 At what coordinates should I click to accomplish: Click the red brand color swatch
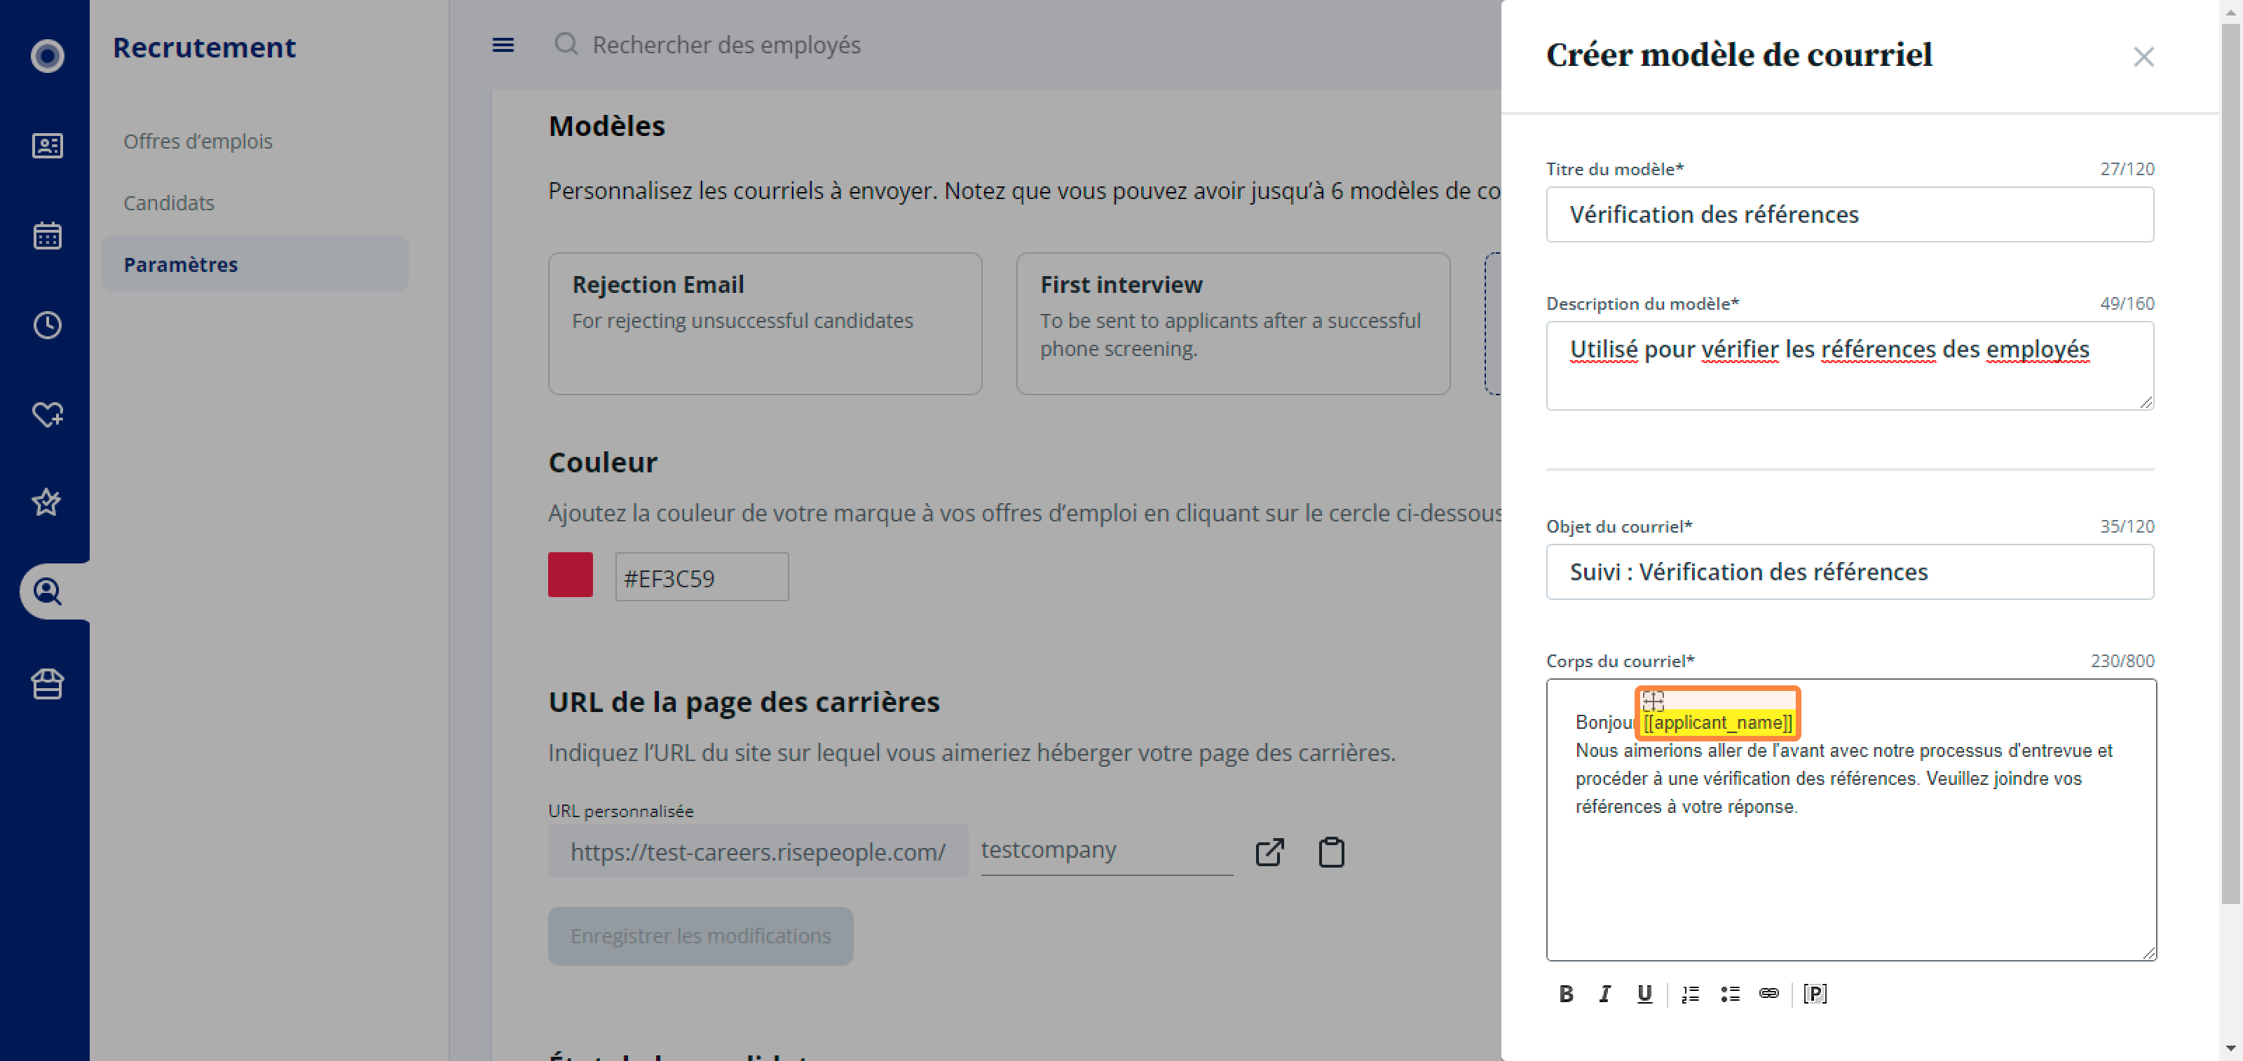click(571, 575)
